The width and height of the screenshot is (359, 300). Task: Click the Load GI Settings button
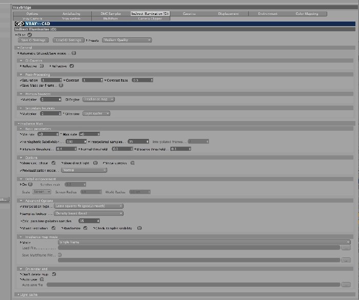(68, 40)
